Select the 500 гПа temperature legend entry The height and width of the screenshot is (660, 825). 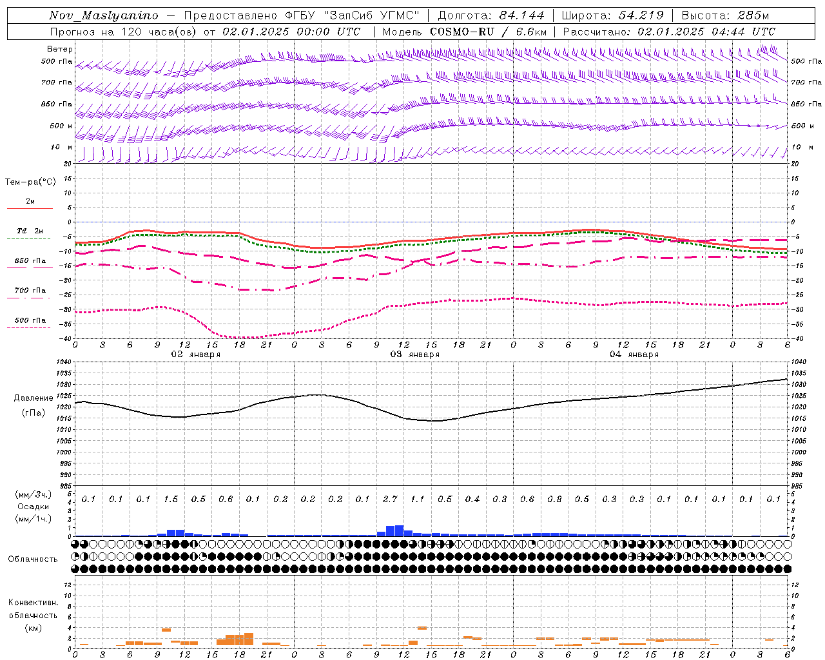(30, 320)
